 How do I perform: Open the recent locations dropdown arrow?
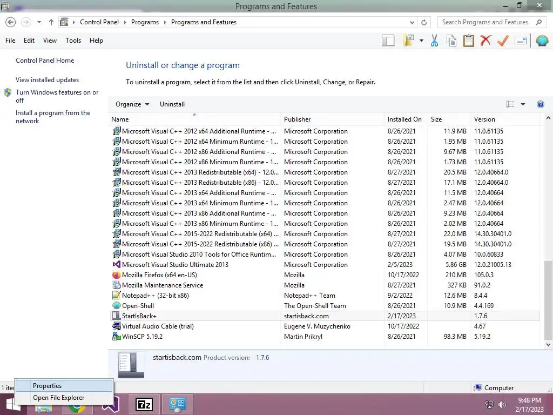tap(39, 22)
